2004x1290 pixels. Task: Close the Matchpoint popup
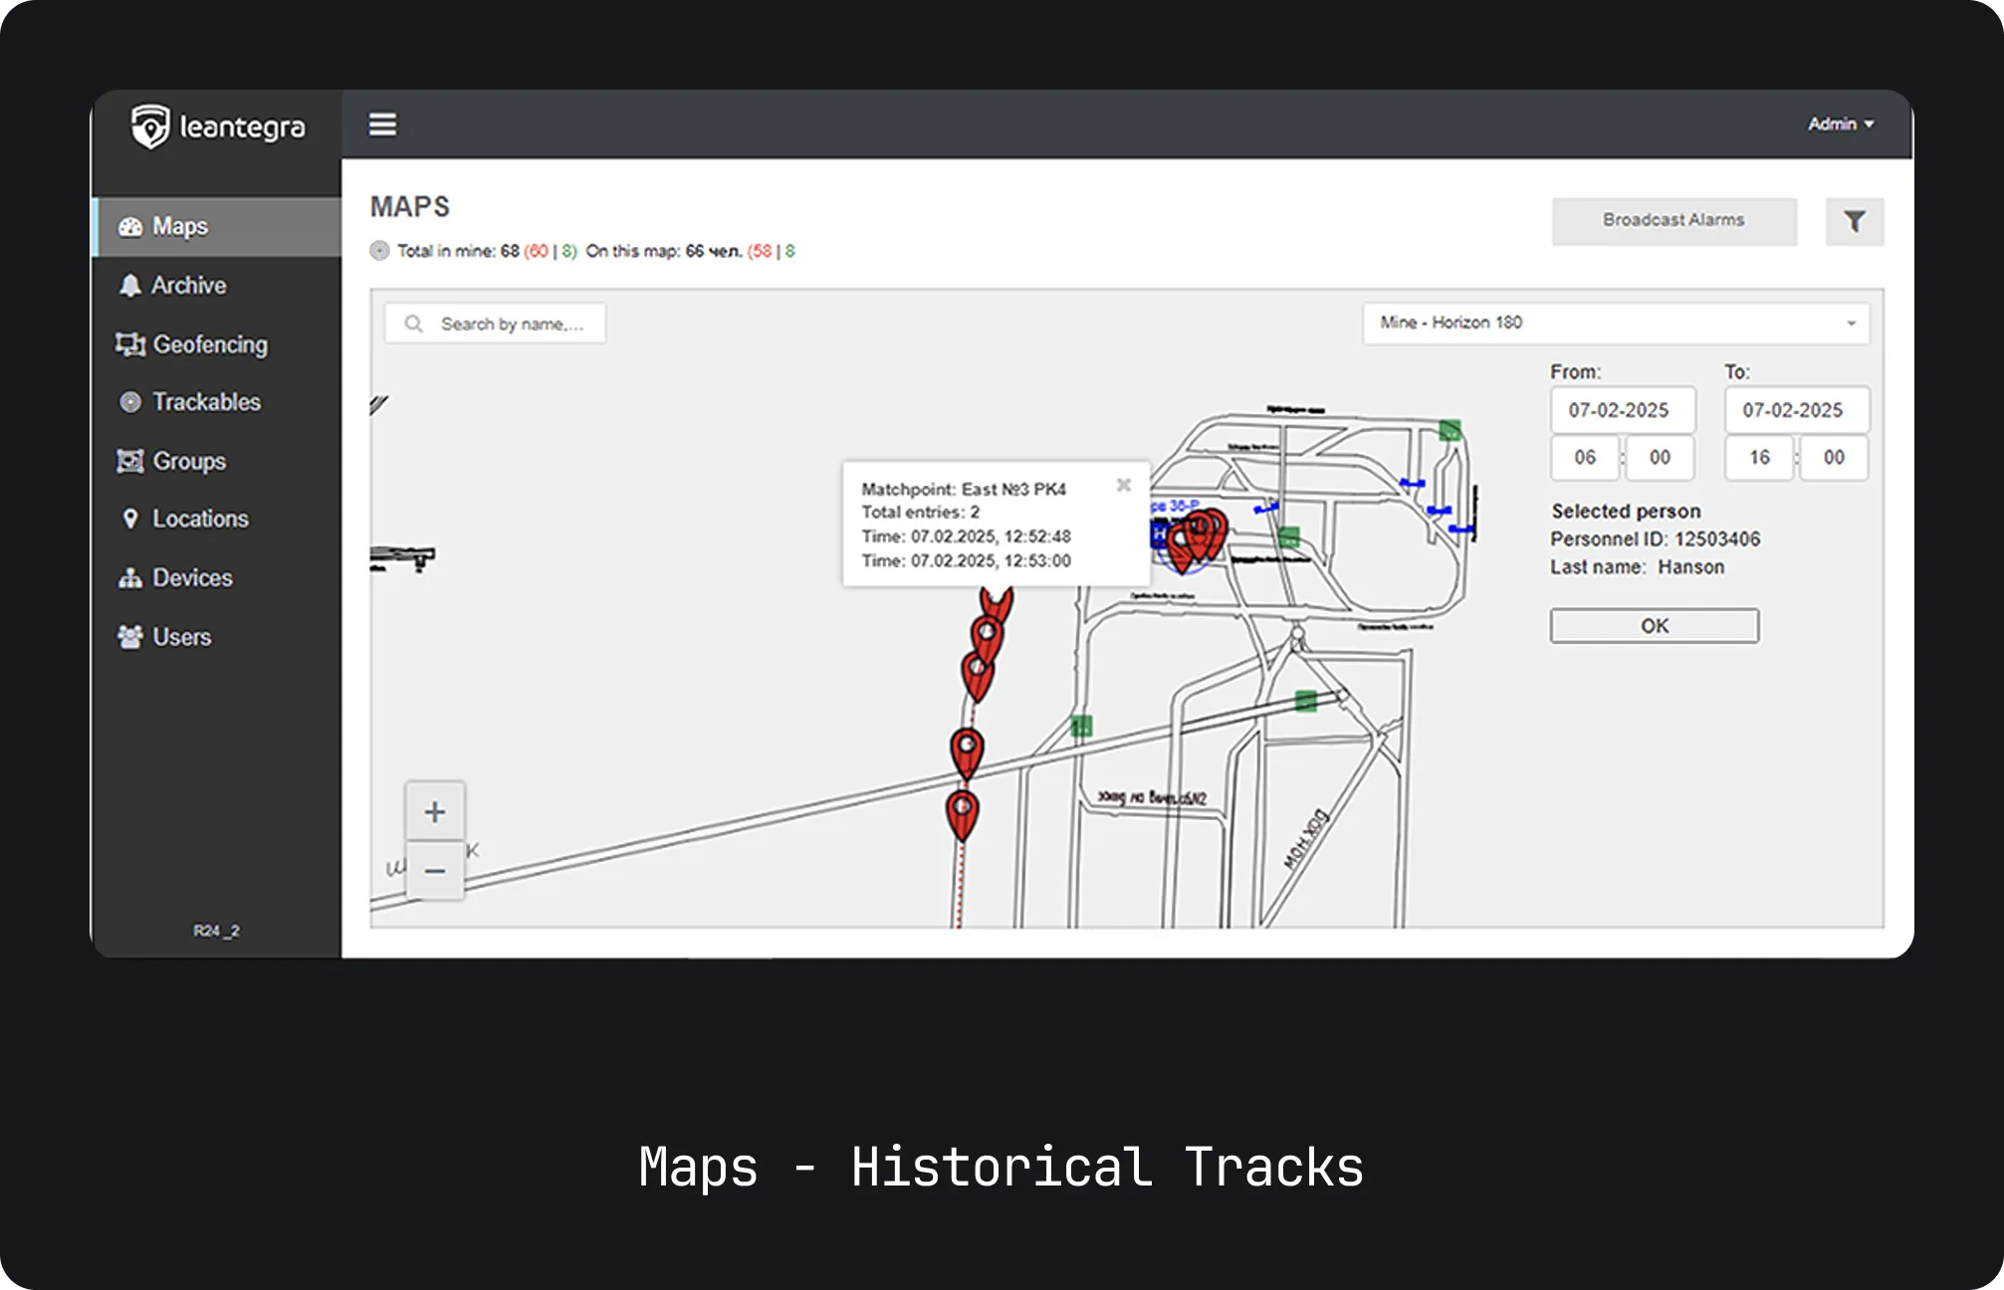[1123, 485]
